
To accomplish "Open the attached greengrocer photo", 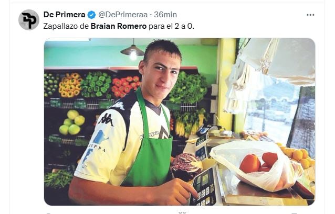I will coord(180,121).
